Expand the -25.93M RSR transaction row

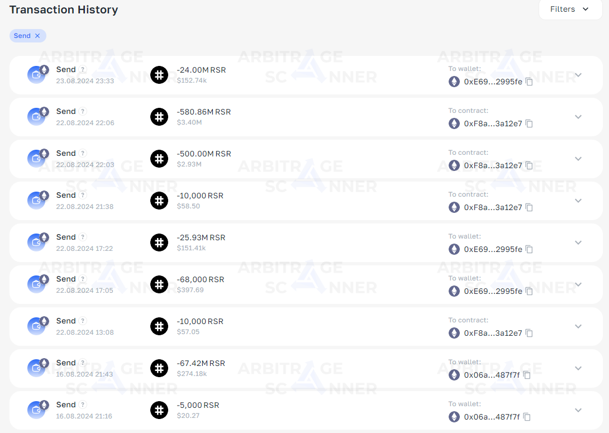[578, 242]
